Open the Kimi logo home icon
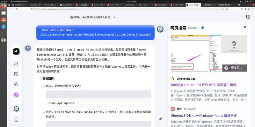The image size is (255, 127). pos(16,51)
